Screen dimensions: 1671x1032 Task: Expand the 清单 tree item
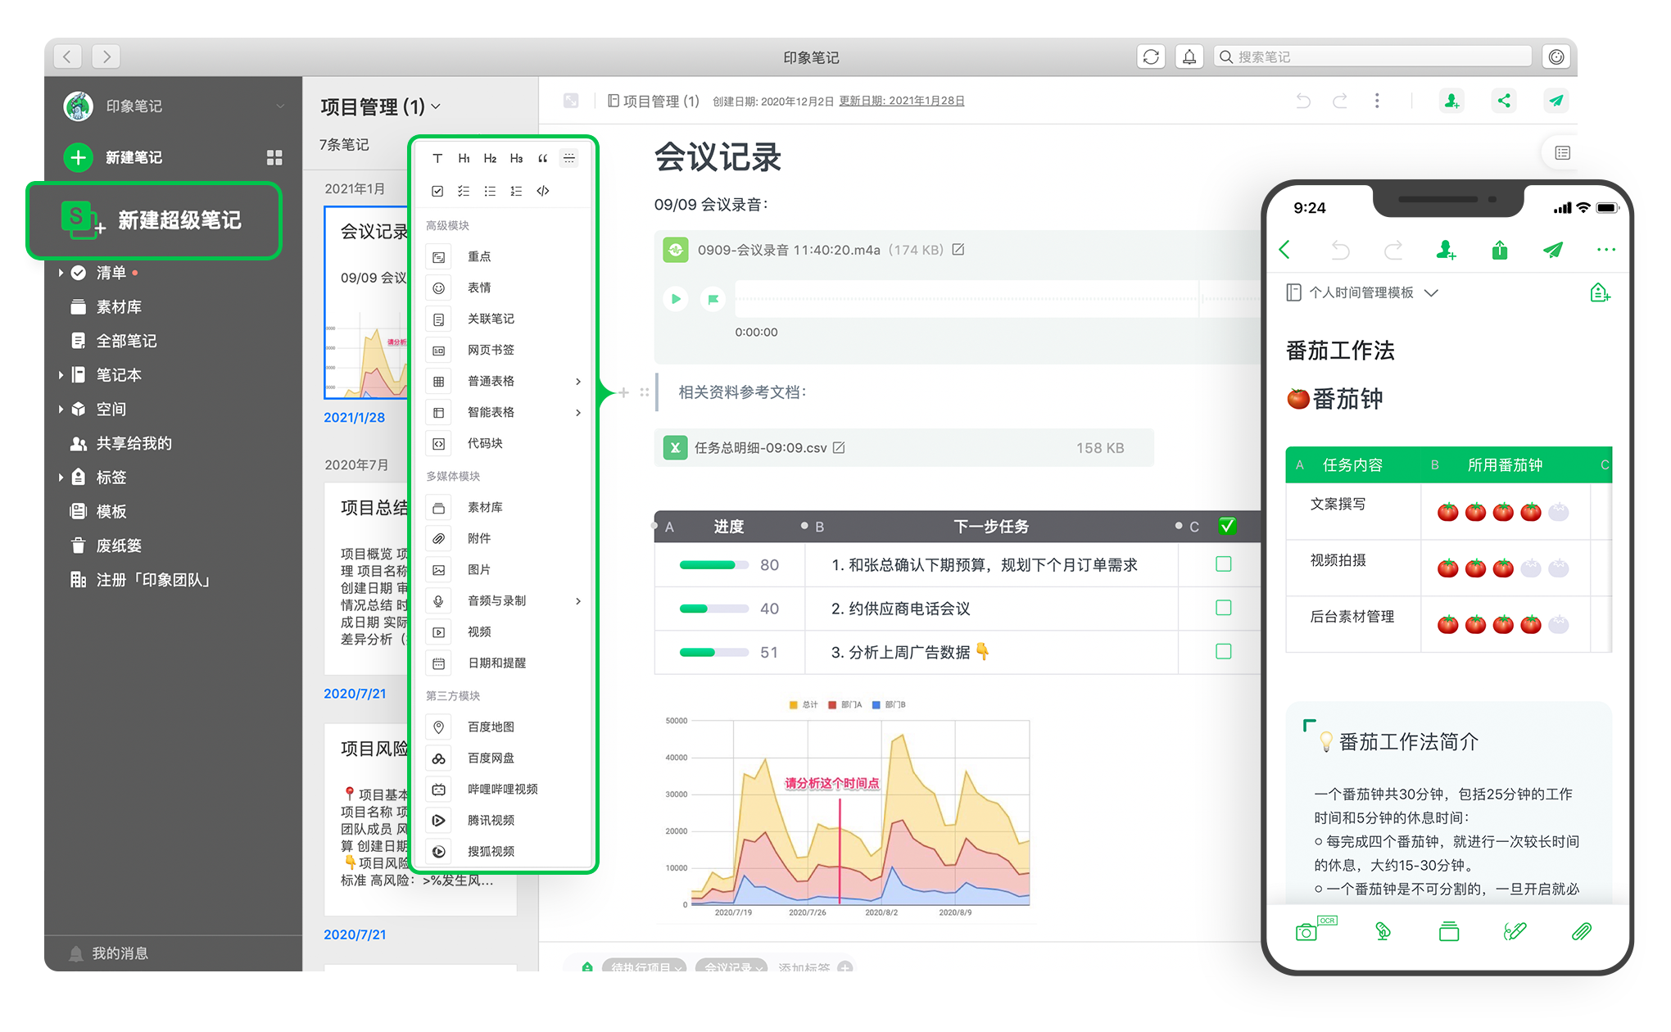[x=61, y=273]
